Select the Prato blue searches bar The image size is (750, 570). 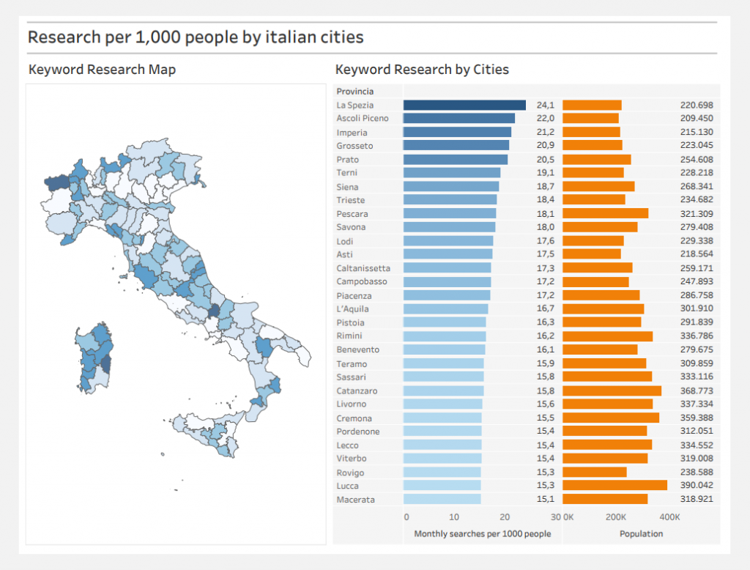tap(455, 159)
